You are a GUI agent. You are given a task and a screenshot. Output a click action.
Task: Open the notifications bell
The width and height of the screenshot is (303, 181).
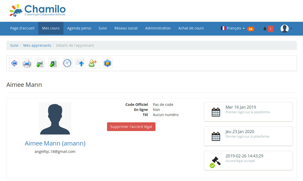(x=265, y=28)
